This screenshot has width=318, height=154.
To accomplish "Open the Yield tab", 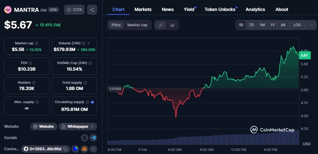I will pos(189,9).
